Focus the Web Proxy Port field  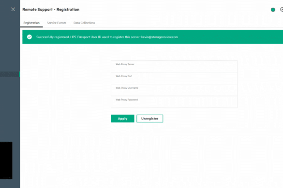[174, 78]
